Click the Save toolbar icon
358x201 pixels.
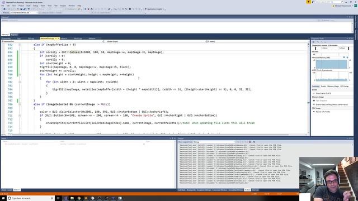pyautogui.click(x=21, y=9)
